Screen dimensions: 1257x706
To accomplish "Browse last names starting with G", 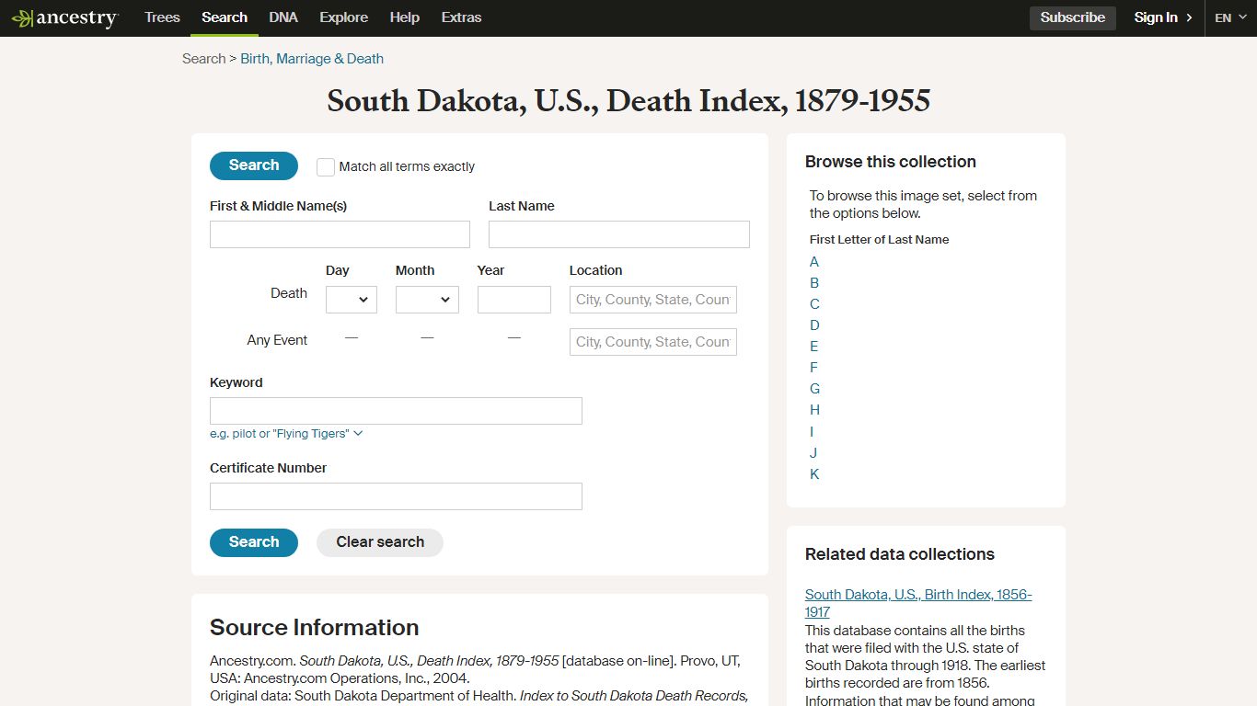I will point(814,389).
